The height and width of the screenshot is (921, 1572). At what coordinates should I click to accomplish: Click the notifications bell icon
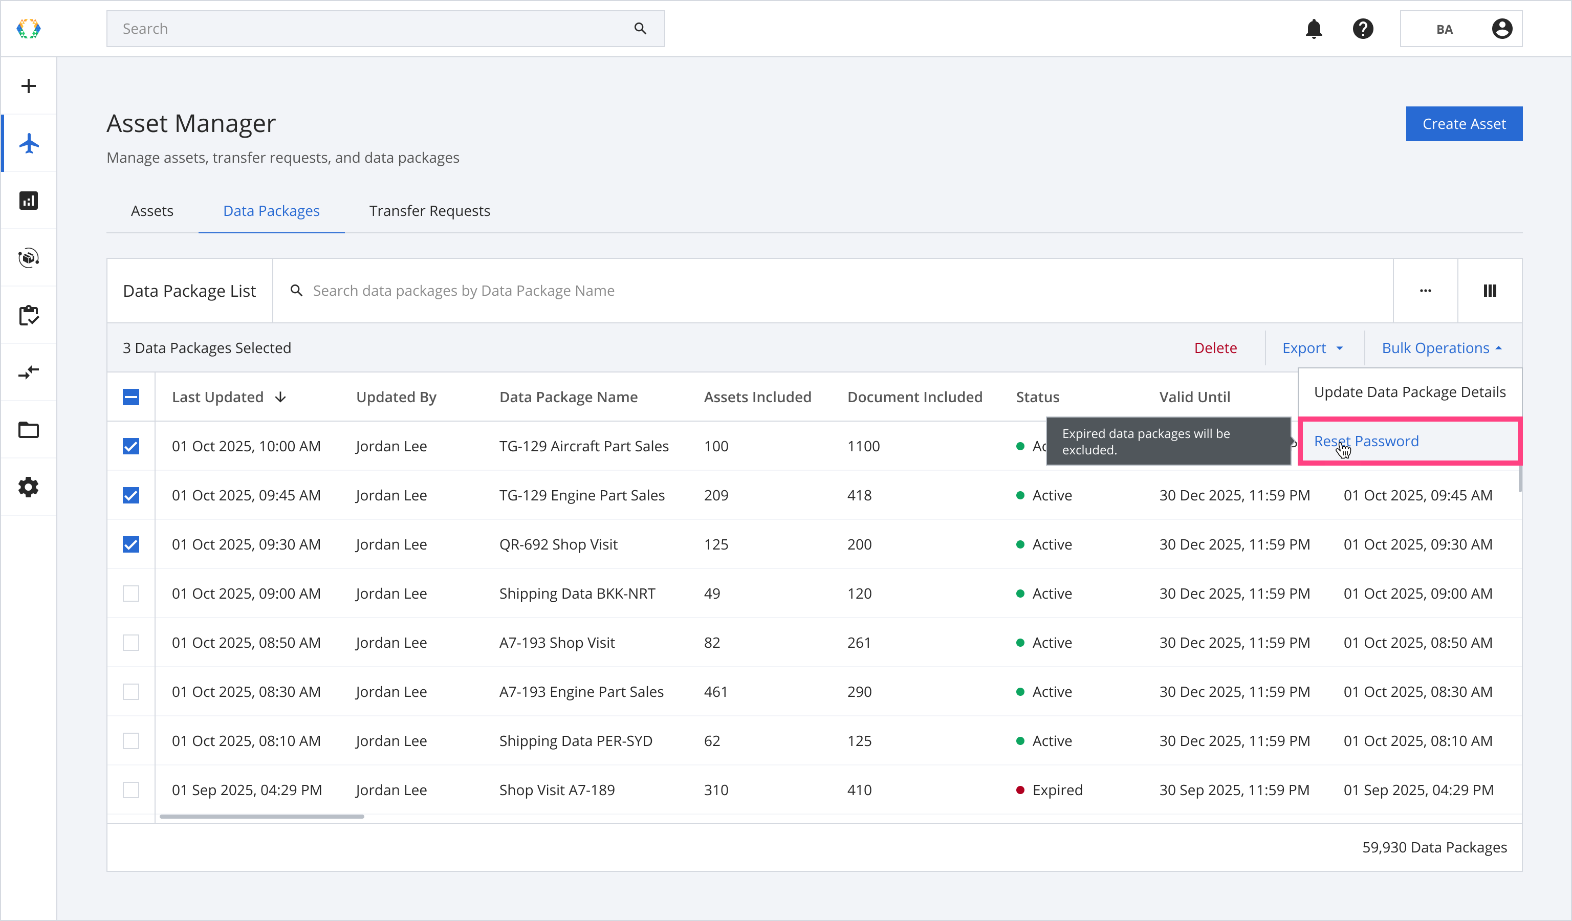[x=1314, y=29]
